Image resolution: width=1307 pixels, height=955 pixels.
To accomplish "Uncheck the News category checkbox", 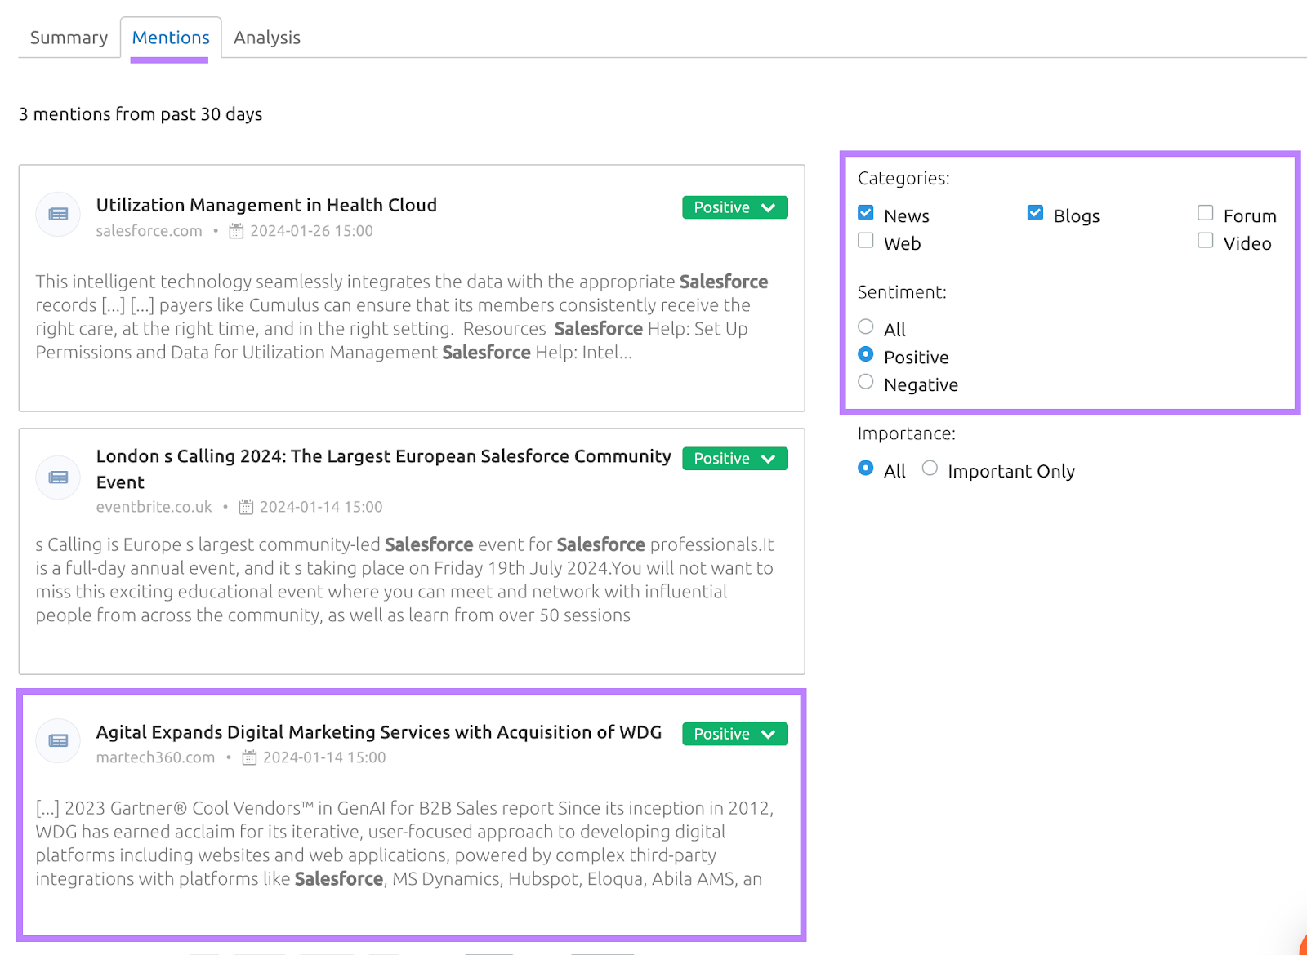I will (866, 213).
